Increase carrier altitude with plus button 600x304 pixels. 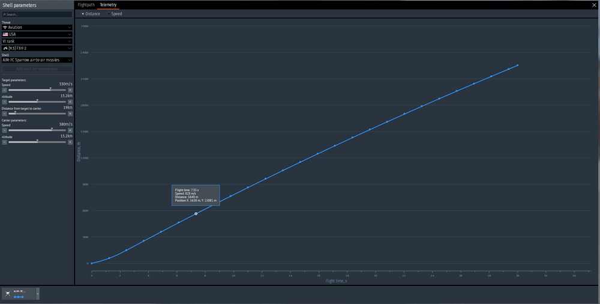coord(70,142)
